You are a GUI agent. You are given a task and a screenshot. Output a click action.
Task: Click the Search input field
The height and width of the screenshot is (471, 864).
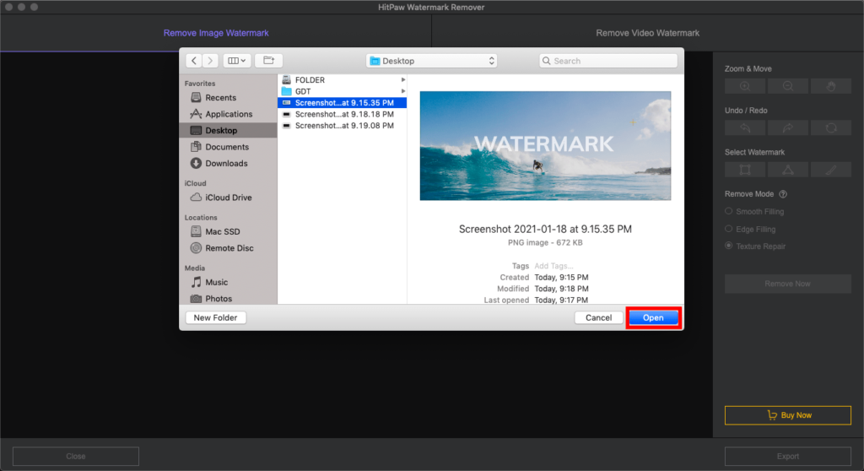click(608, 61)
